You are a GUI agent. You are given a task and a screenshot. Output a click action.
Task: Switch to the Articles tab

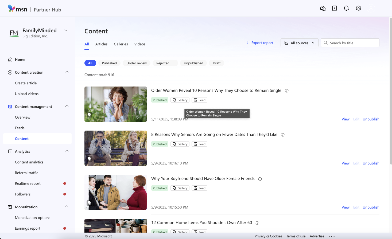101,44
